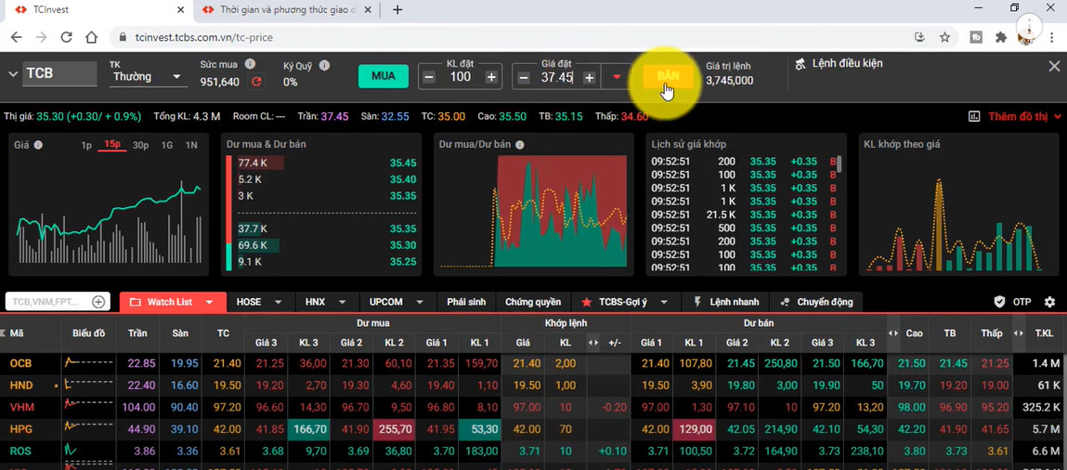Refresh buying power with the red reload icon
This screenshot has width=1067, height=470.
pyautogui.click(x=256, y=82)
